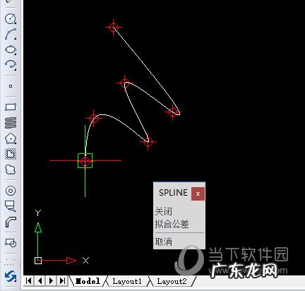Jump to the last layout tab
The height and width of the screenshot is (291, 305).
point(62,280)
